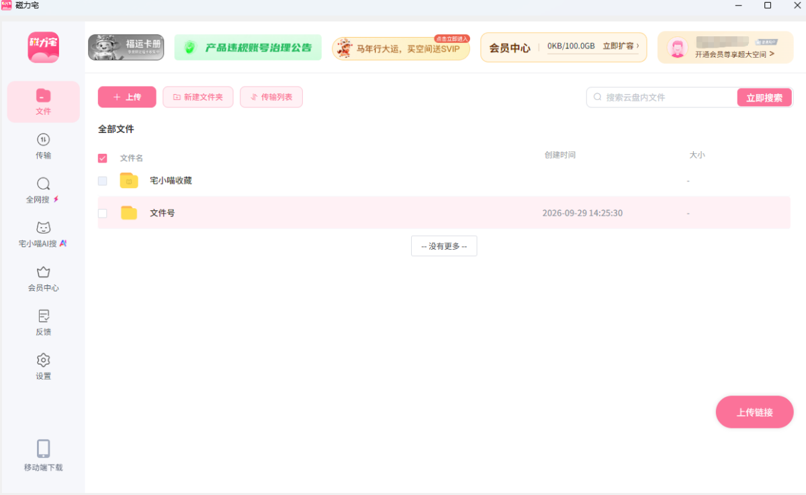This screenshot has height=495, width=806.
Task: Click the 创建时间 column header
Action: (x=560, y=155)
